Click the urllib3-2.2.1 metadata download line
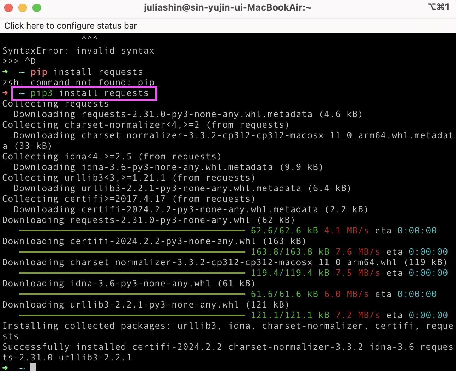Image resolution: width=456 pixels, height=371 pixels. (182, 188)
